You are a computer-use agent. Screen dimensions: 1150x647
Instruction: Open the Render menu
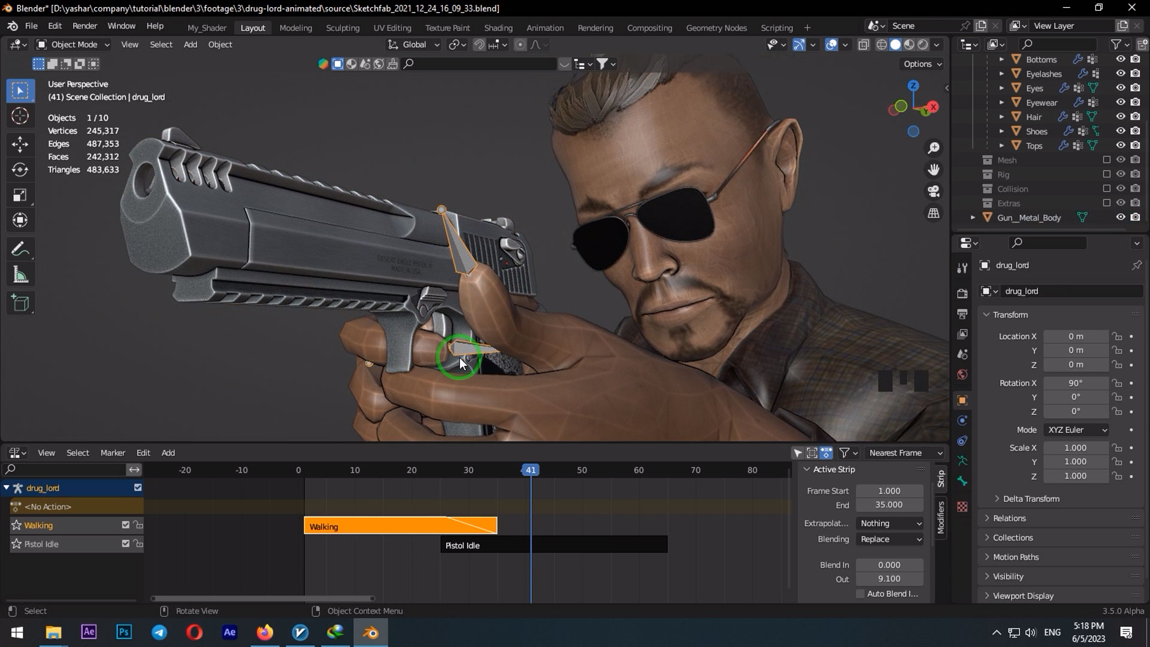(x=84, y=26)
